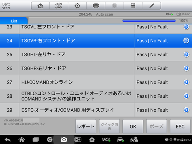This screenshot has height=144, width=192.
Task: Go to the Android home screen
Action: [x=22, y=140]
